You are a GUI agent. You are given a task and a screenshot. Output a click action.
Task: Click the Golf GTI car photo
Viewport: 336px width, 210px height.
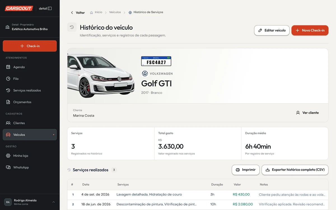(101, 76)
